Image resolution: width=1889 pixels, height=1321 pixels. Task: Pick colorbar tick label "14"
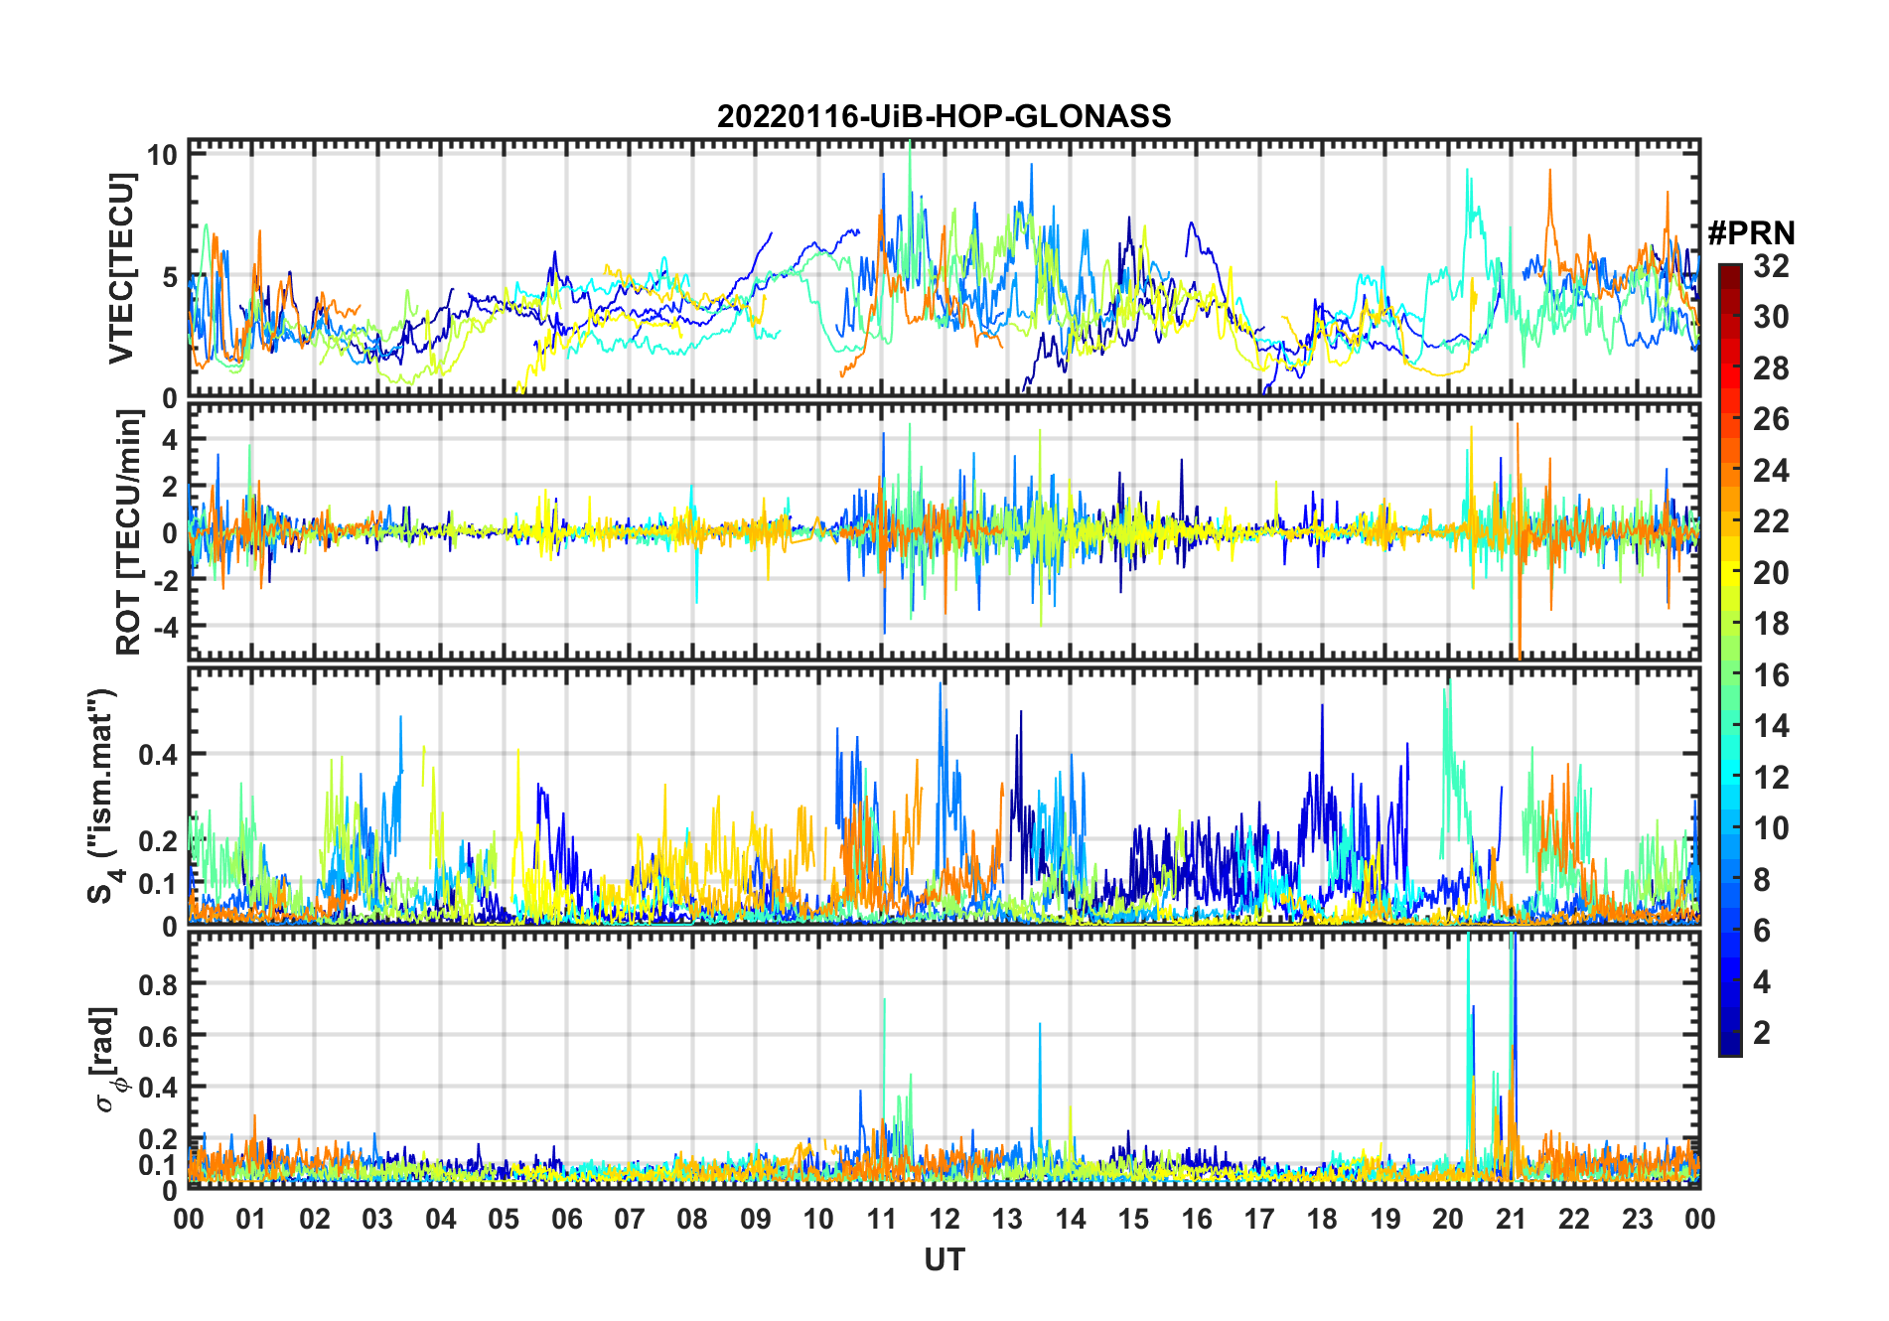pyautogui.click(x=1772, y=726)
